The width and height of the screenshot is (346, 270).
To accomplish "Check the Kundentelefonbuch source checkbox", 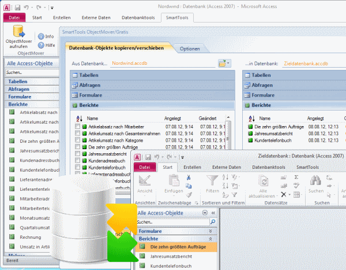I will coord(77,167).
